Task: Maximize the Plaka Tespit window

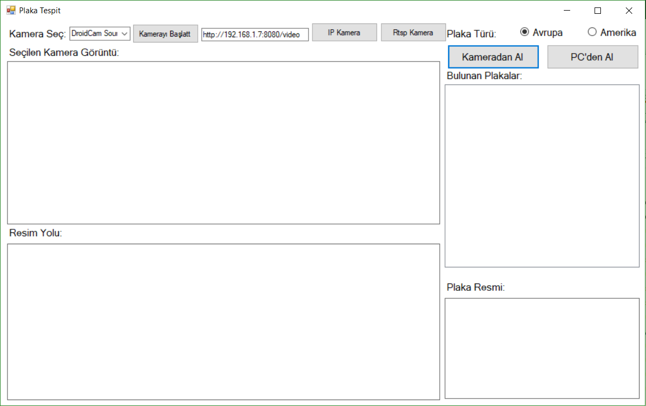Action: pyautogui.click(x=598, y=11)
